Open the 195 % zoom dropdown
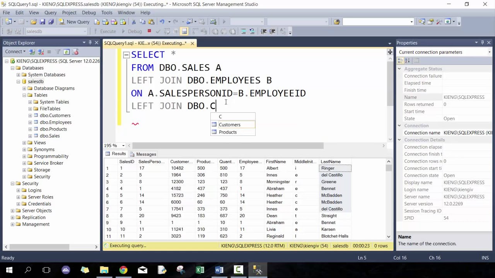The width and height of the screenshot is (495, 278). tap(123, 146)
